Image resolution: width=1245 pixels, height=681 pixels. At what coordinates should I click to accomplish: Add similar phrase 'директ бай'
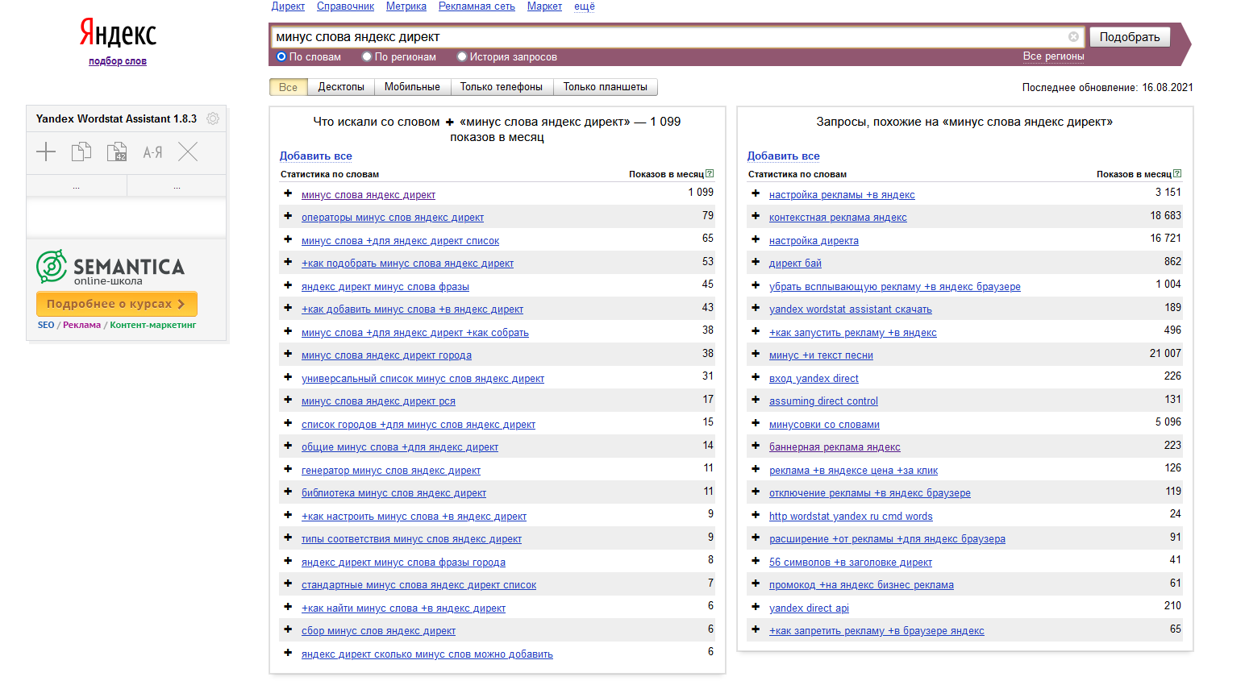point(756,262)
